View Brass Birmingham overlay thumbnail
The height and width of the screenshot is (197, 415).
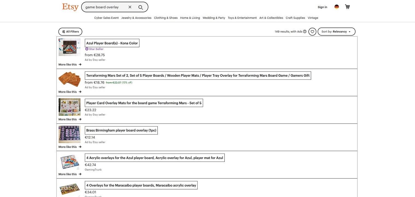point(69,135)
